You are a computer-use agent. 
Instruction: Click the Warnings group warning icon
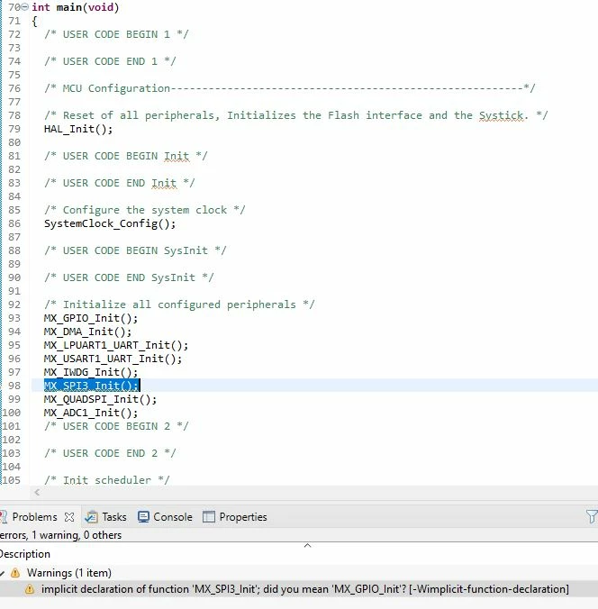[15, 573]
